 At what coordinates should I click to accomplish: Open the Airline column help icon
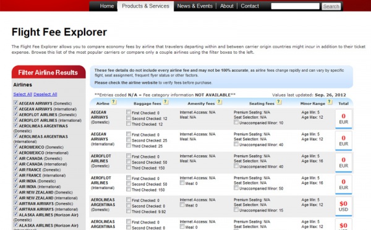(114, 102)
